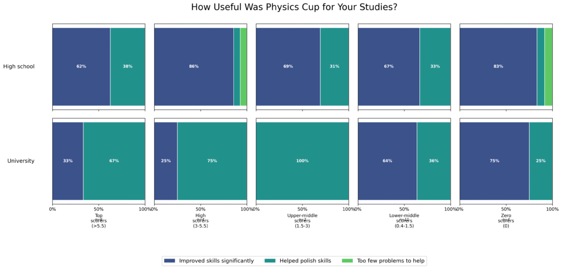Click the 'Helped polish skills' legend text

tap(306, 261)
